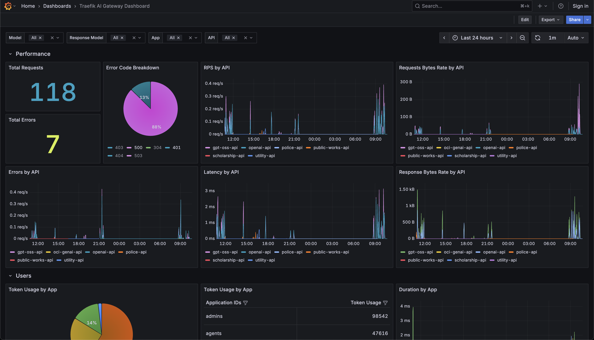The image size is (594, 340).
Task: Open the Auto refresh interval dropdown
Action: click(x=576, y=38)
